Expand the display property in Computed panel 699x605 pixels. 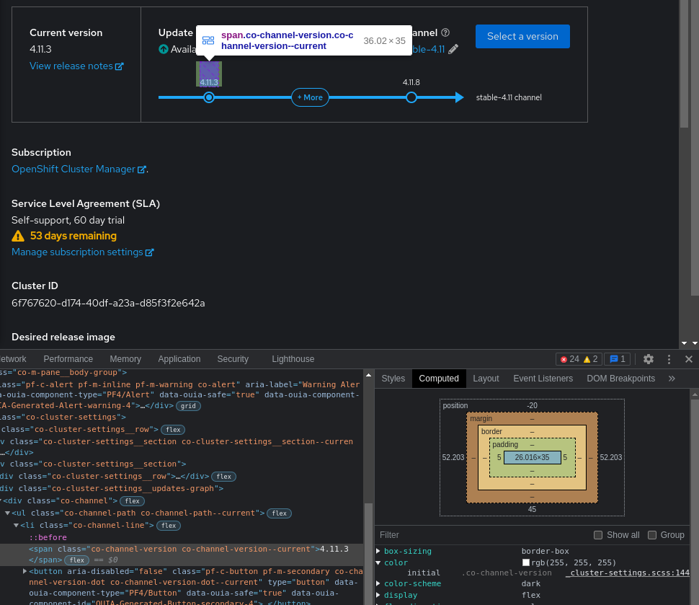point(378,595)
